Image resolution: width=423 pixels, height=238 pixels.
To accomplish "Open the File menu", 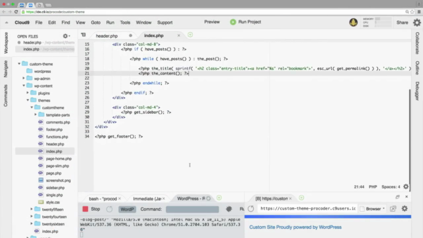I will 39,22.
